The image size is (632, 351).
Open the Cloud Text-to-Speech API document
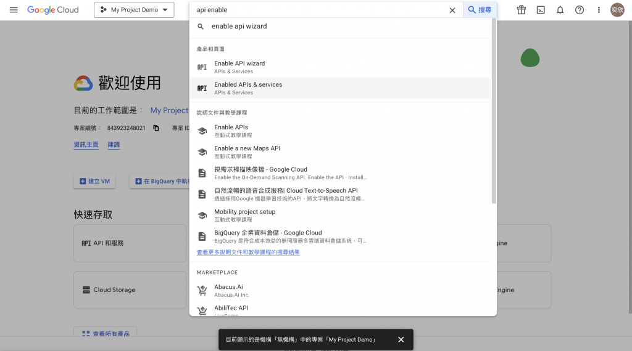[339, 194]
